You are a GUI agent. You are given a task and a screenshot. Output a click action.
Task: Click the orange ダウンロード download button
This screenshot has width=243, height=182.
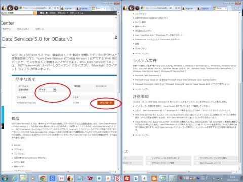click(x=106, y=103)
